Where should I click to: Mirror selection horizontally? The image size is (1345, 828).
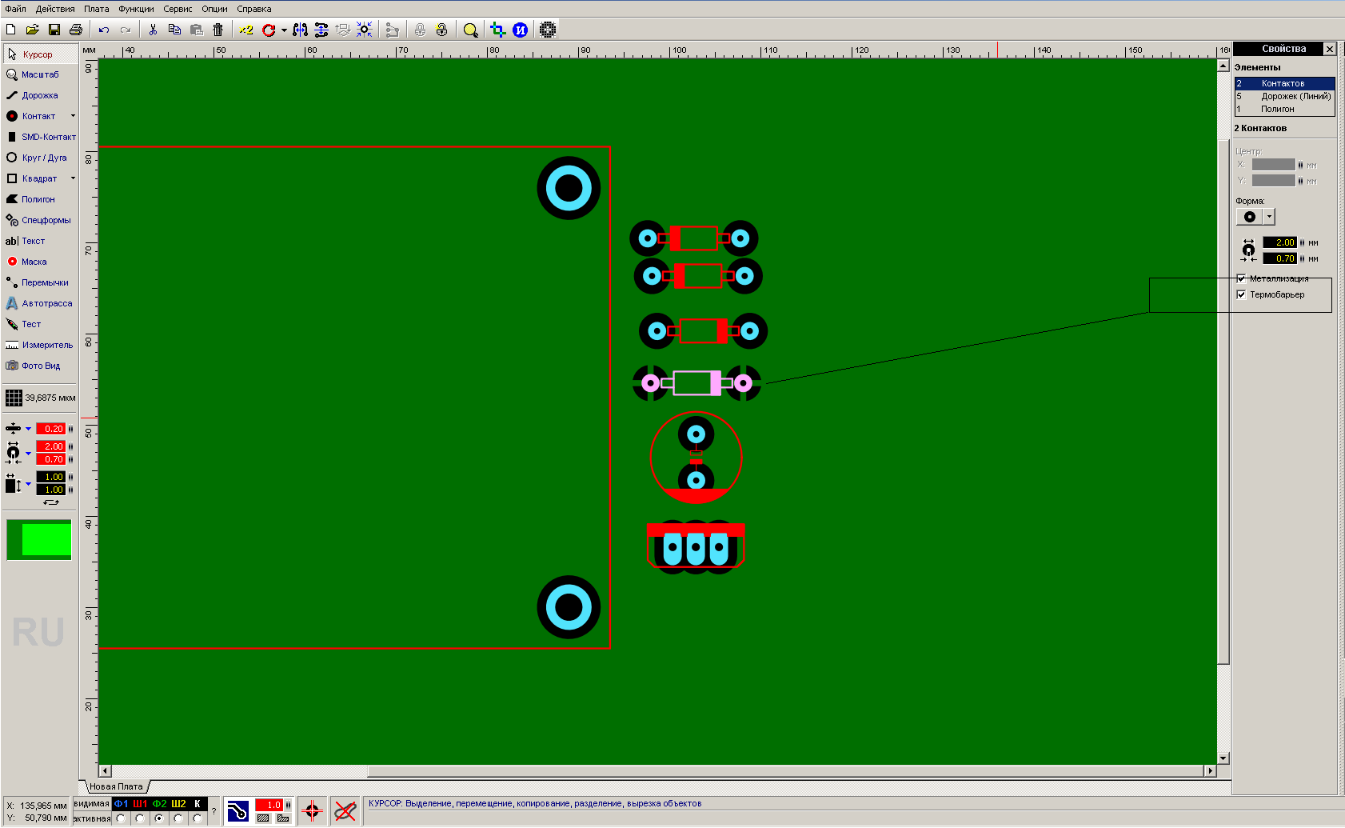pyautogui.click(x=300, y=30)
